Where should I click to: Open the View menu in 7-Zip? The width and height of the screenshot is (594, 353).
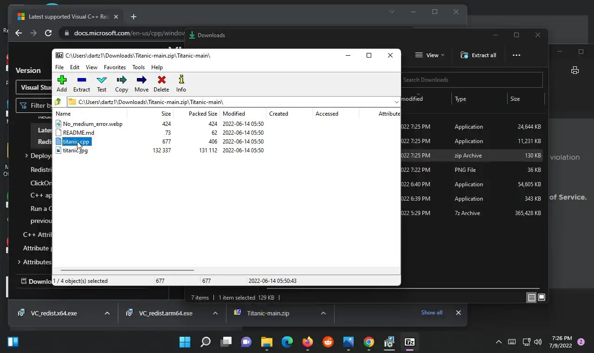[x=91, y=67]
